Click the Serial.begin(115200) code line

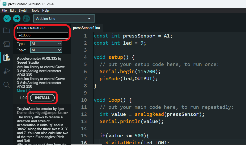[x=130, y=71]
